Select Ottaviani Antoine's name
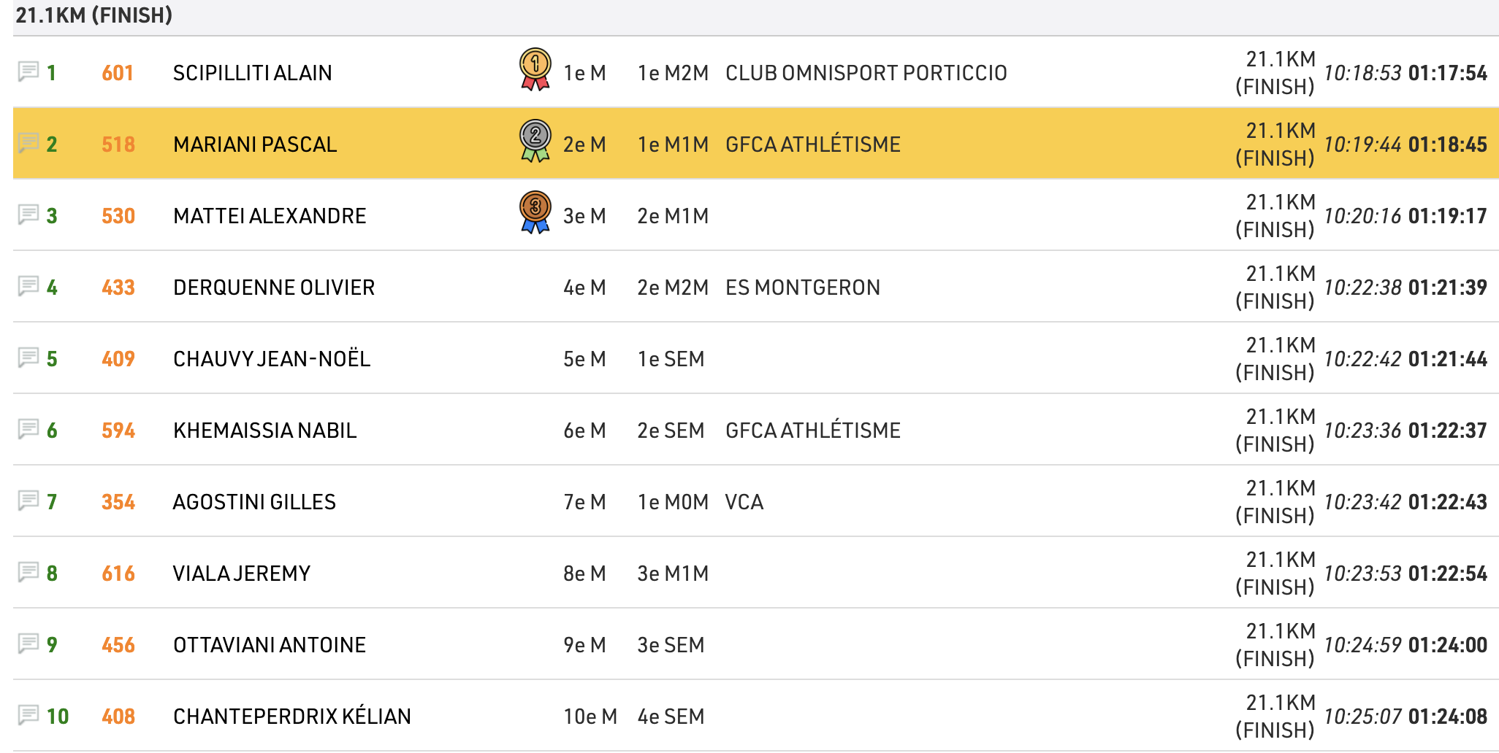Screen dimensions: 1499x753 click(x=270, y=645)
